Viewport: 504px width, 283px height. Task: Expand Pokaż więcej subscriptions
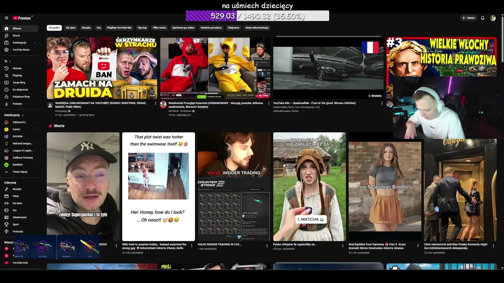(x=20, y=172)
